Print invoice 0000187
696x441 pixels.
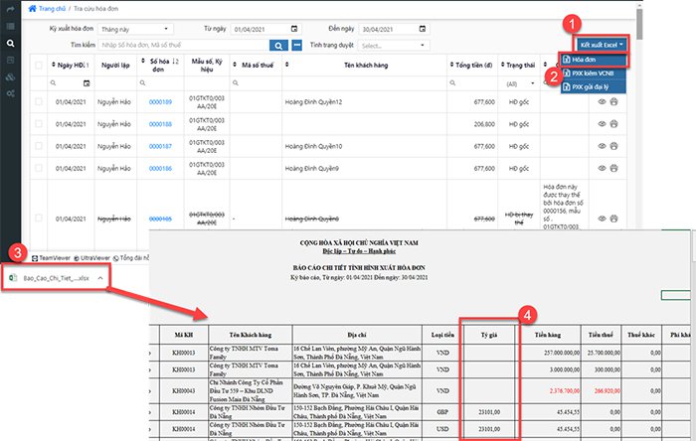pyautogui.click(x=613, y=146)
